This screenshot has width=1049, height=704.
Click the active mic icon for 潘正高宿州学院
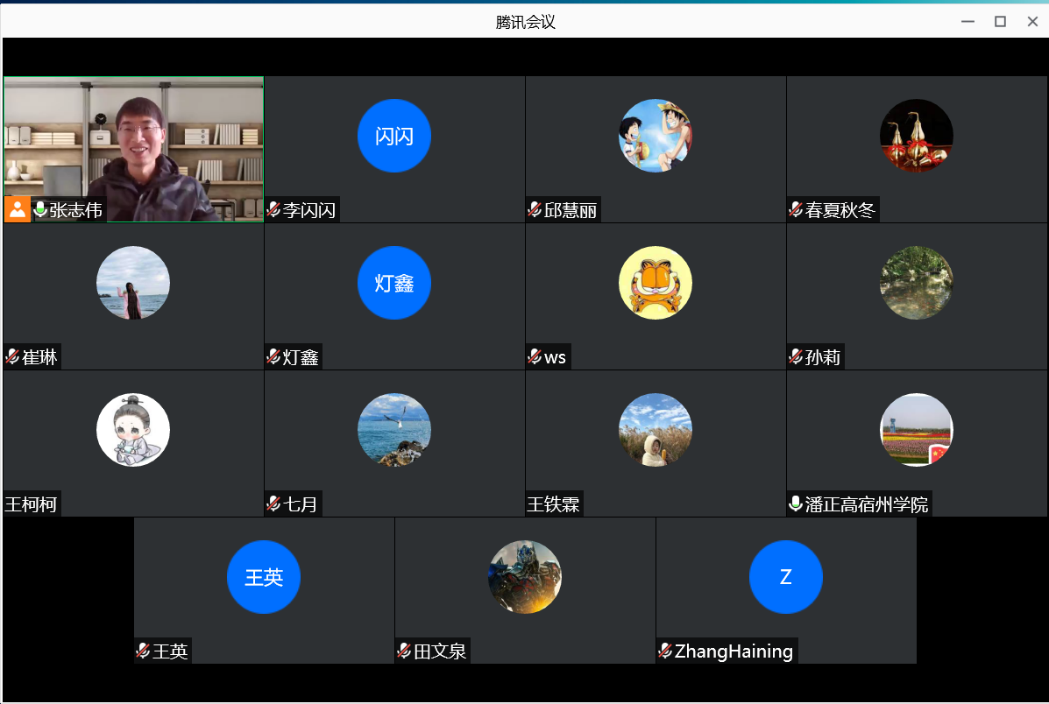tap(796, 504)
